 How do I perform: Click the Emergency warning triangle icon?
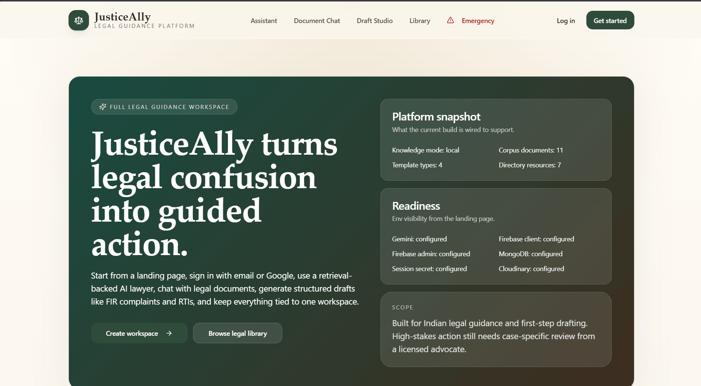point(450,20)
